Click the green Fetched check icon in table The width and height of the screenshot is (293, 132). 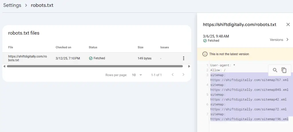pos(91,58)
